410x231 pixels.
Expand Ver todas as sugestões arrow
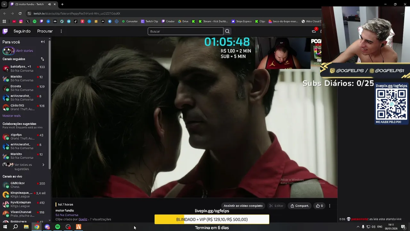[43, 165]
